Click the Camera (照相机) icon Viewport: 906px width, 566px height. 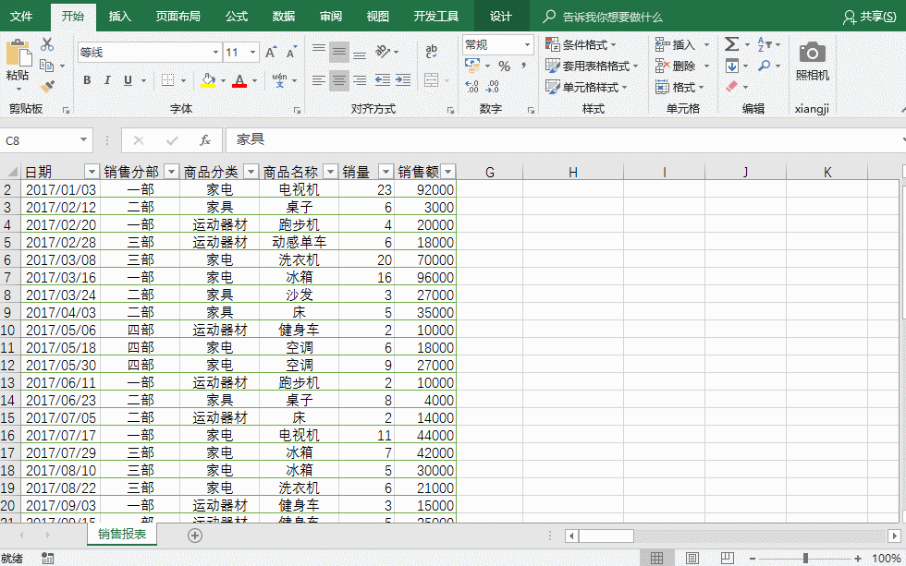point(812,53)
